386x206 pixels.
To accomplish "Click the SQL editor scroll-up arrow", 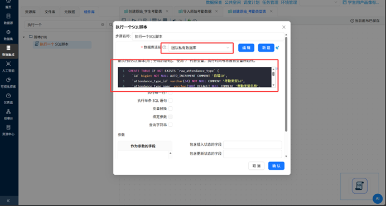I will pos(273,70).
